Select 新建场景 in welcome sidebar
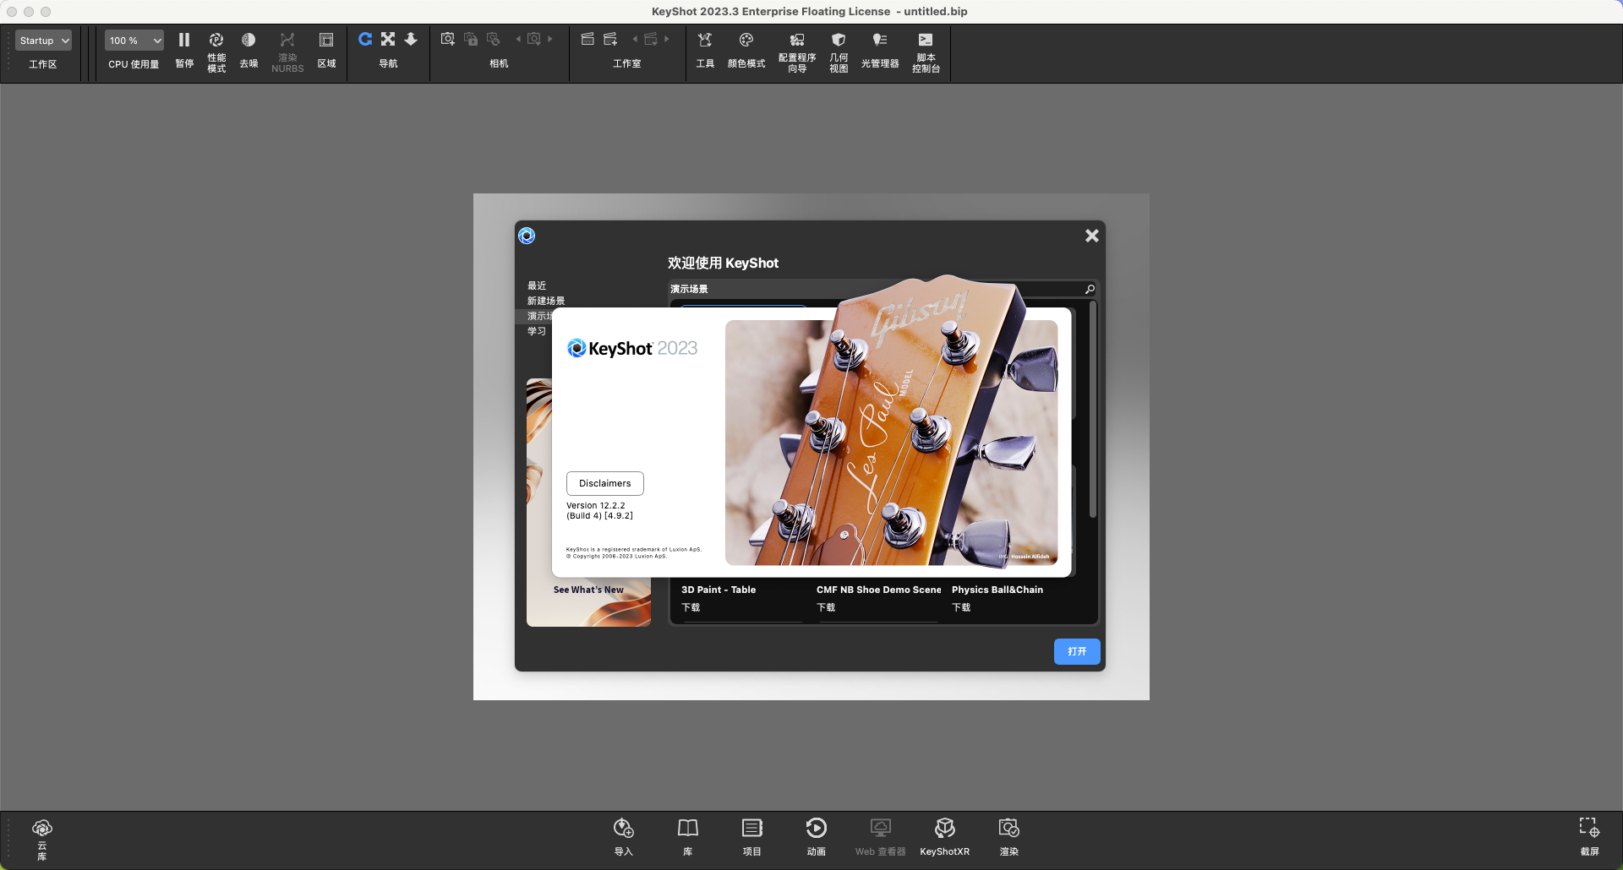Image resolution: width=1623 pixels, height=870 pixels. click(546, 301)
